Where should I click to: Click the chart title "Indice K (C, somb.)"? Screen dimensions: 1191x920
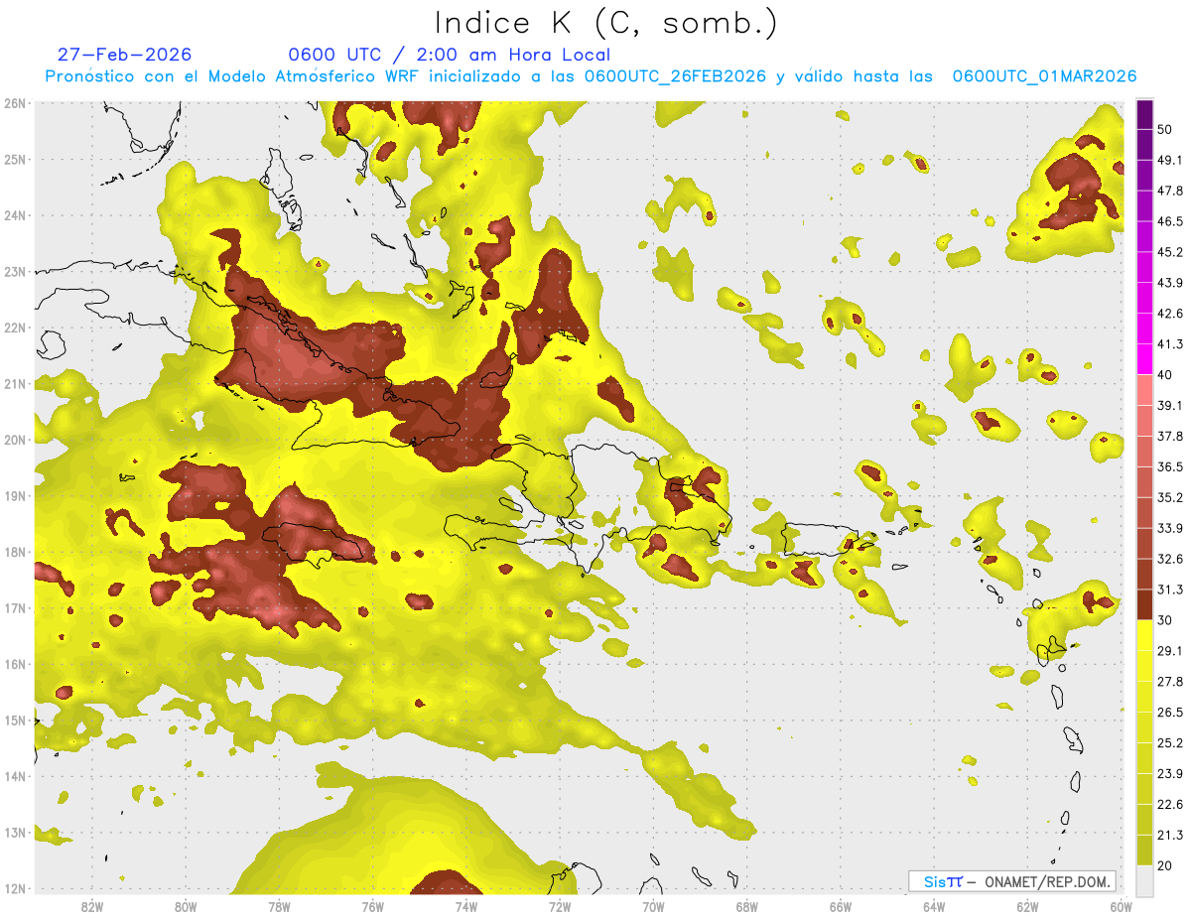click(606, 24)
